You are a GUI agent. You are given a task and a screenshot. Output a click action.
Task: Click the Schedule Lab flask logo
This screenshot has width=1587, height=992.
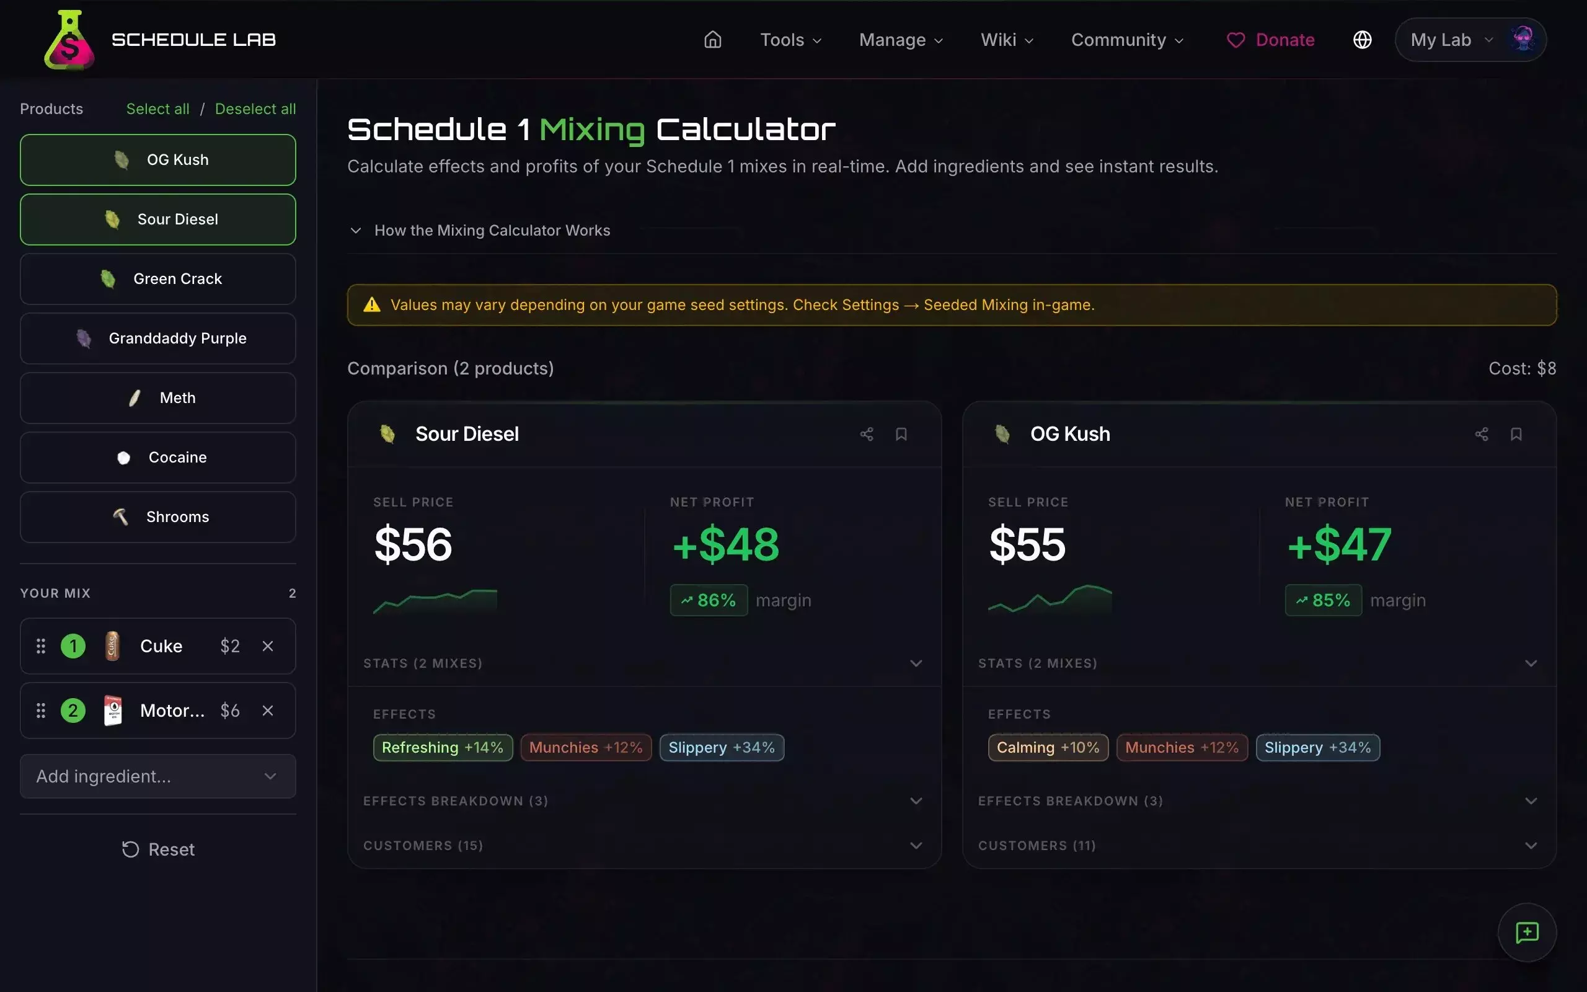coord(69,40)
